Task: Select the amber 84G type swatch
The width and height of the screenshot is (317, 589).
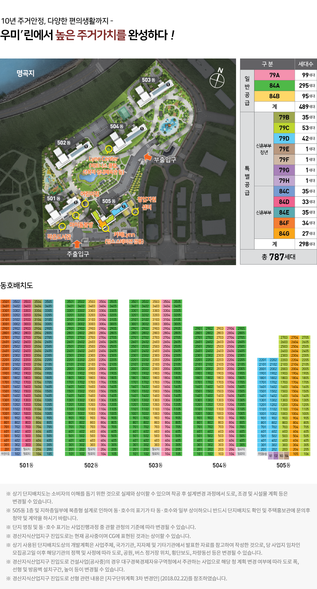Action: pyautogui.click(x=284, y=233)
